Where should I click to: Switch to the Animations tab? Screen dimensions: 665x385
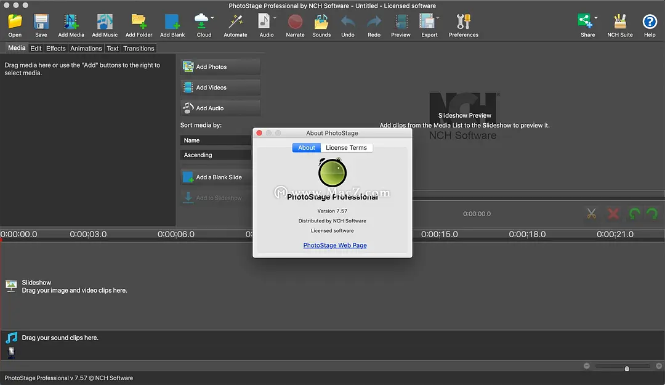click(x=86, y=49)
